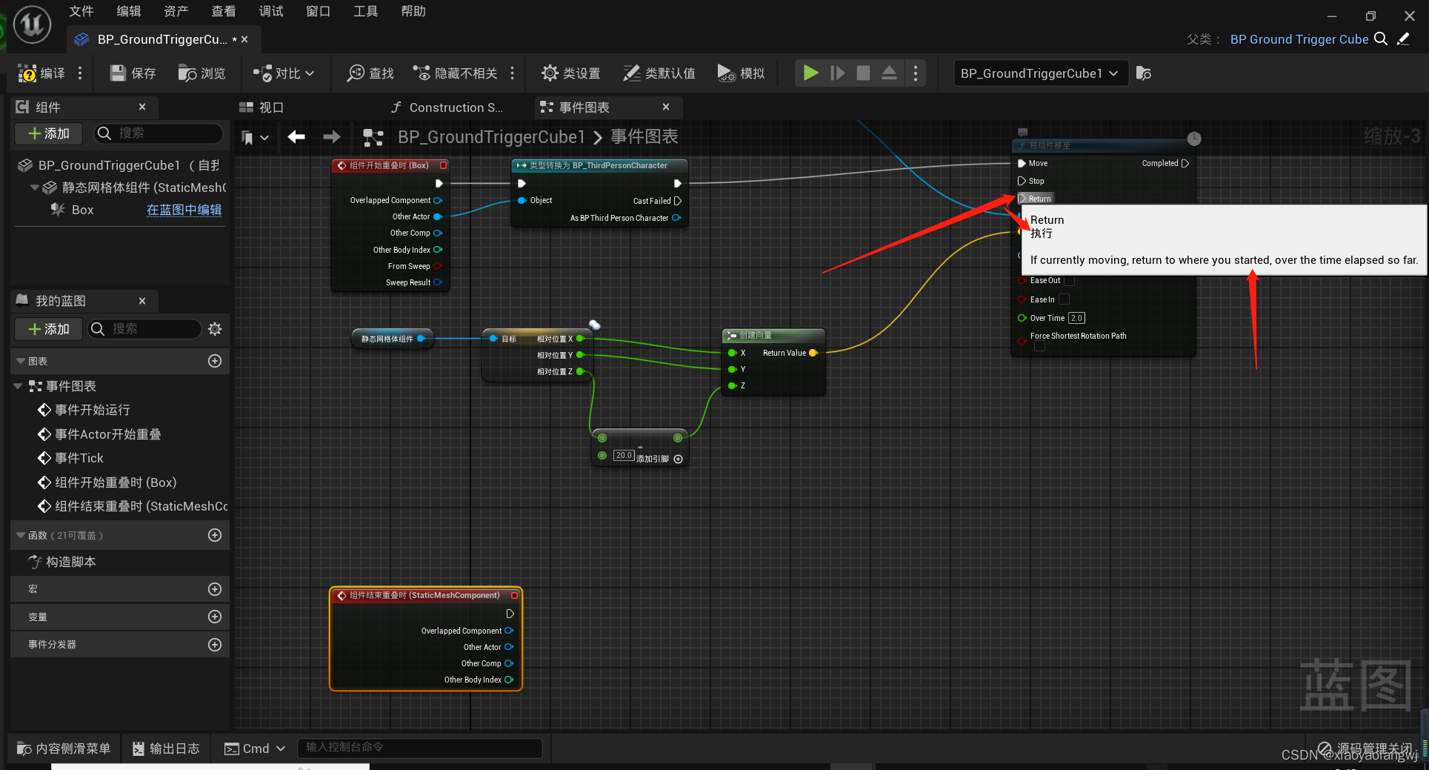Screen dimensions: 1429x770
Task: Click the edit pencil icon near parent class
Action: [1403, 39]
